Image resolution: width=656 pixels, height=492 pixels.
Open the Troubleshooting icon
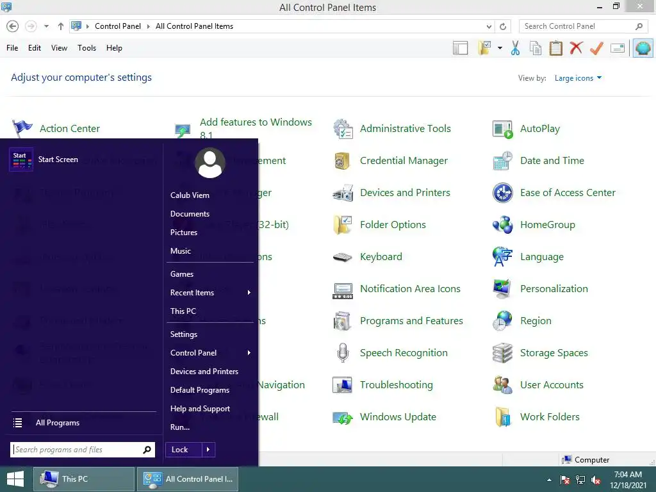pos(343,385)
